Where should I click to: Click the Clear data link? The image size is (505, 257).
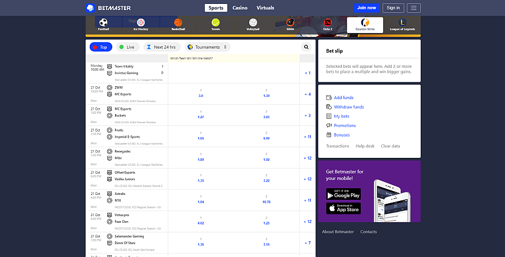click(391, 146)
